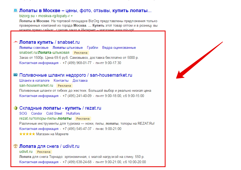The height and width of the screenshot is (170, 241).
Task: Open the snabset.ru/Лопата-штыковая green URL
Action: point(44,52)
